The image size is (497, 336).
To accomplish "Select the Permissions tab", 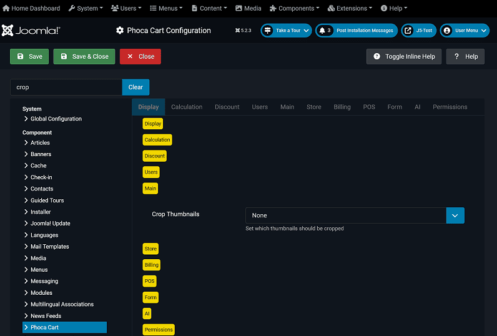I will [x=450, y=107].
